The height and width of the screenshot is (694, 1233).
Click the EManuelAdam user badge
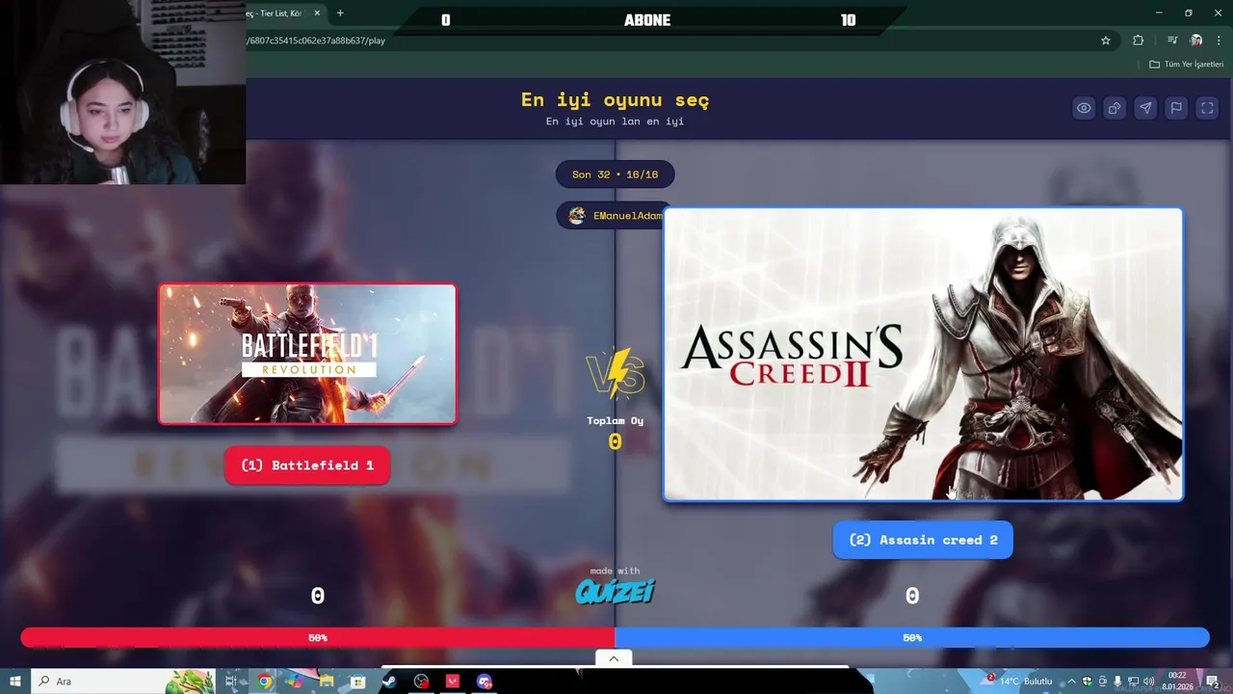coord(611,216)
